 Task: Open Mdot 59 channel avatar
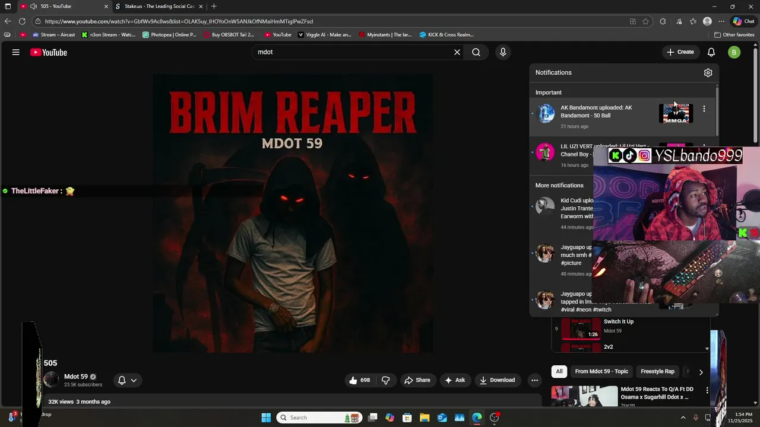pyautogui.click(x=52, y=380)
